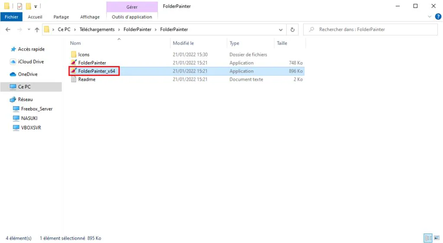
Task: Select the Readme text document icon
Action: coord(74,79)
